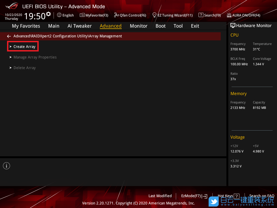277x208 pixels.
Task: Click the globe language icon
Action: (x=59, y=15)
